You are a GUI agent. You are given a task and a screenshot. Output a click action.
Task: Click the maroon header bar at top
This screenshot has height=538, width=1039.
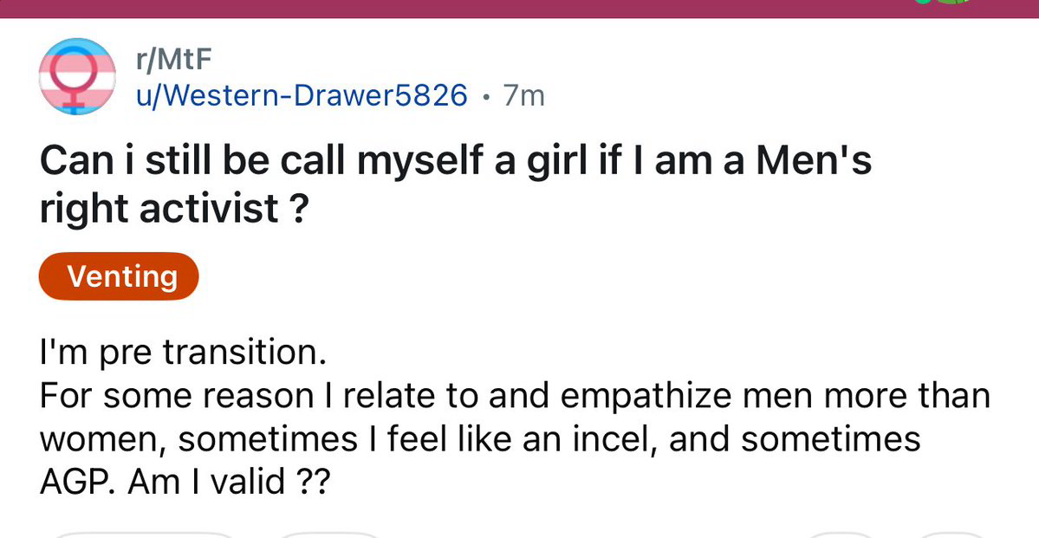pos(433,7)
